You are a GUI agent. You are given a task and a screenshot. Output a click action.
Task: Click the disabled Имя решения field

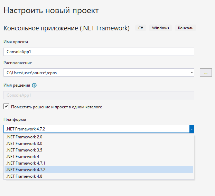pos(99,95)
